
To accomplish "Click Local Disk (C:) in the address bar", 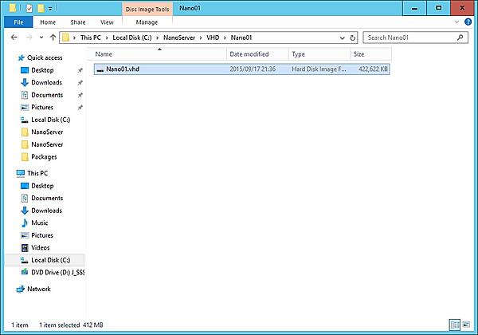I will (x=132, y=37).
